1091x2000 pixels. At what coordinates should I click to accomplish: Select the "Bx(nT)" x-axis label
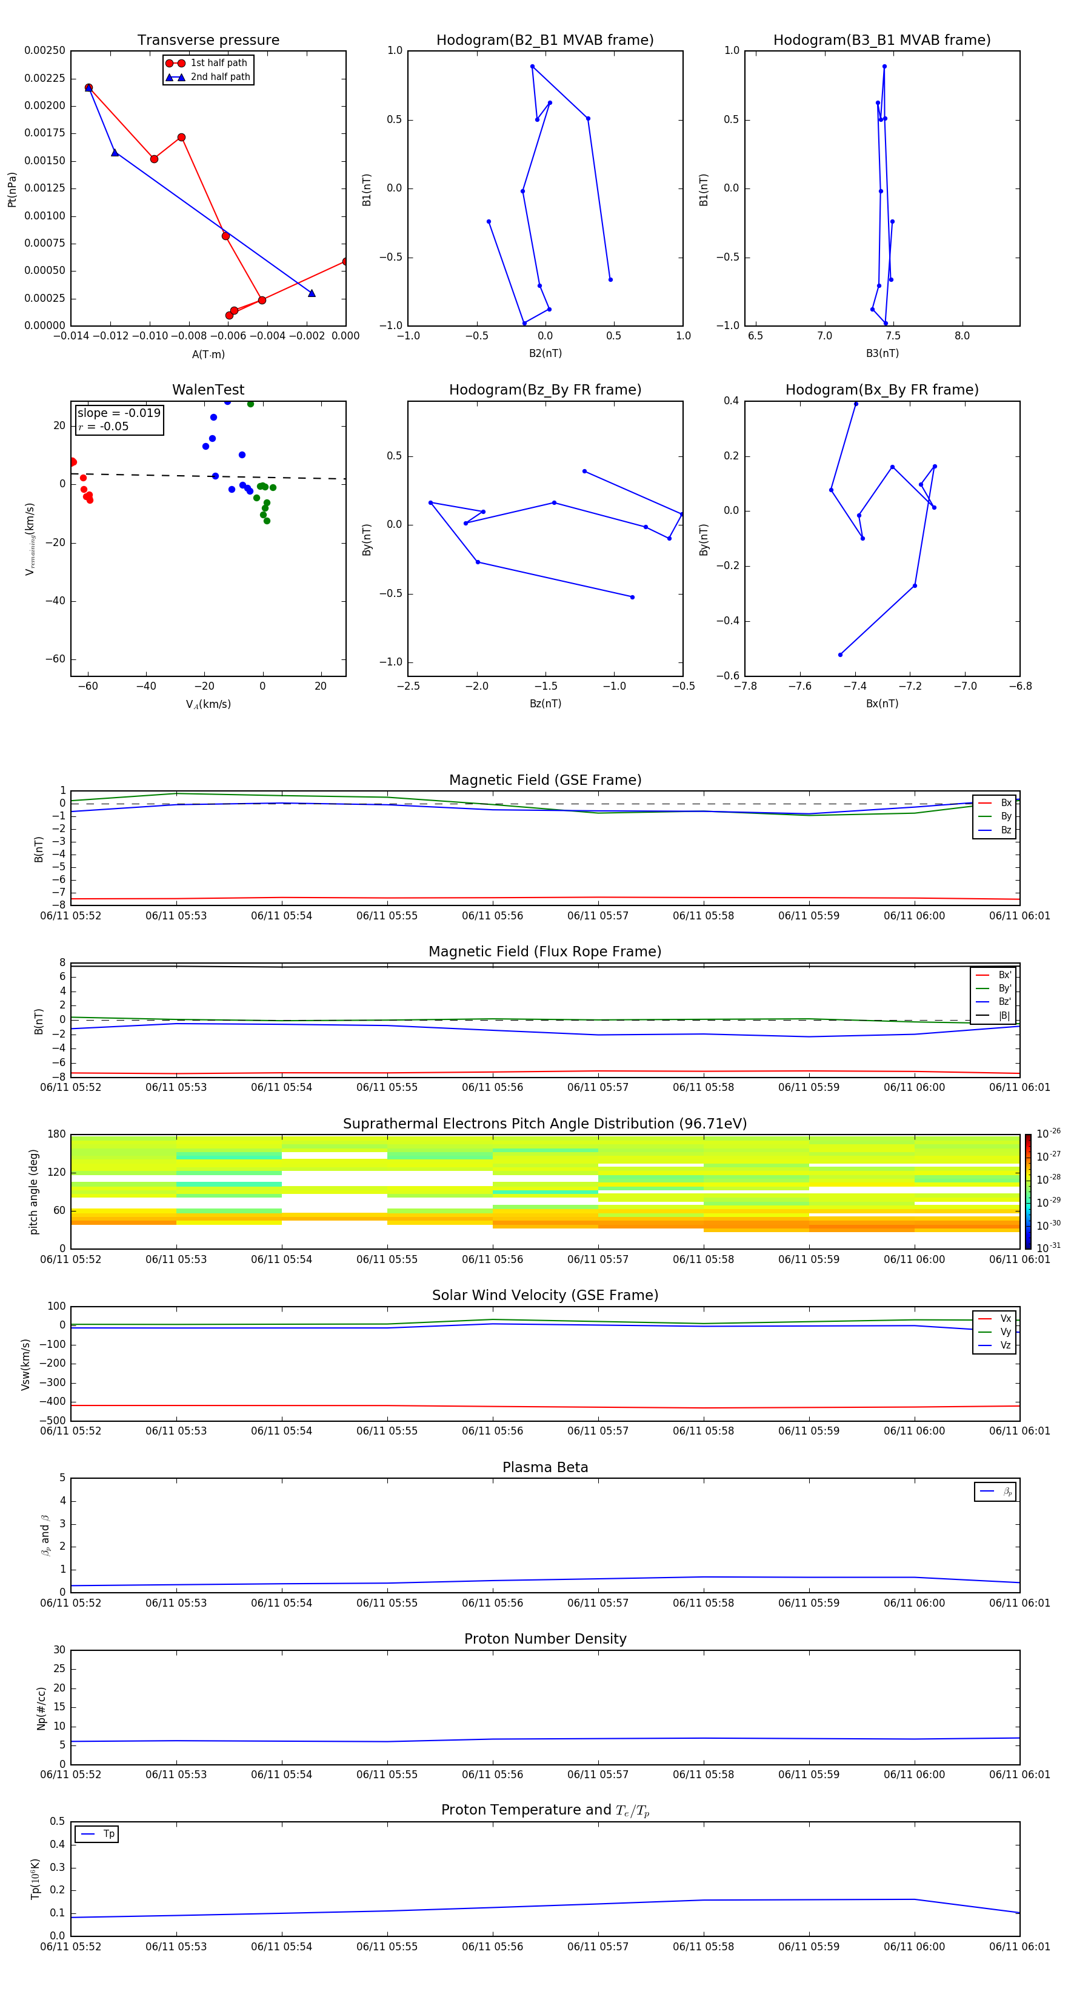click(x=882, y=704)
